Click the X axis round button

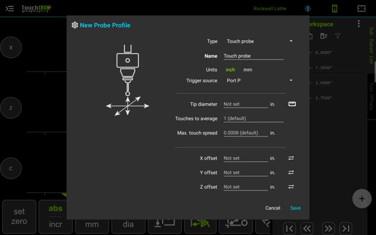tap(11, 47)
